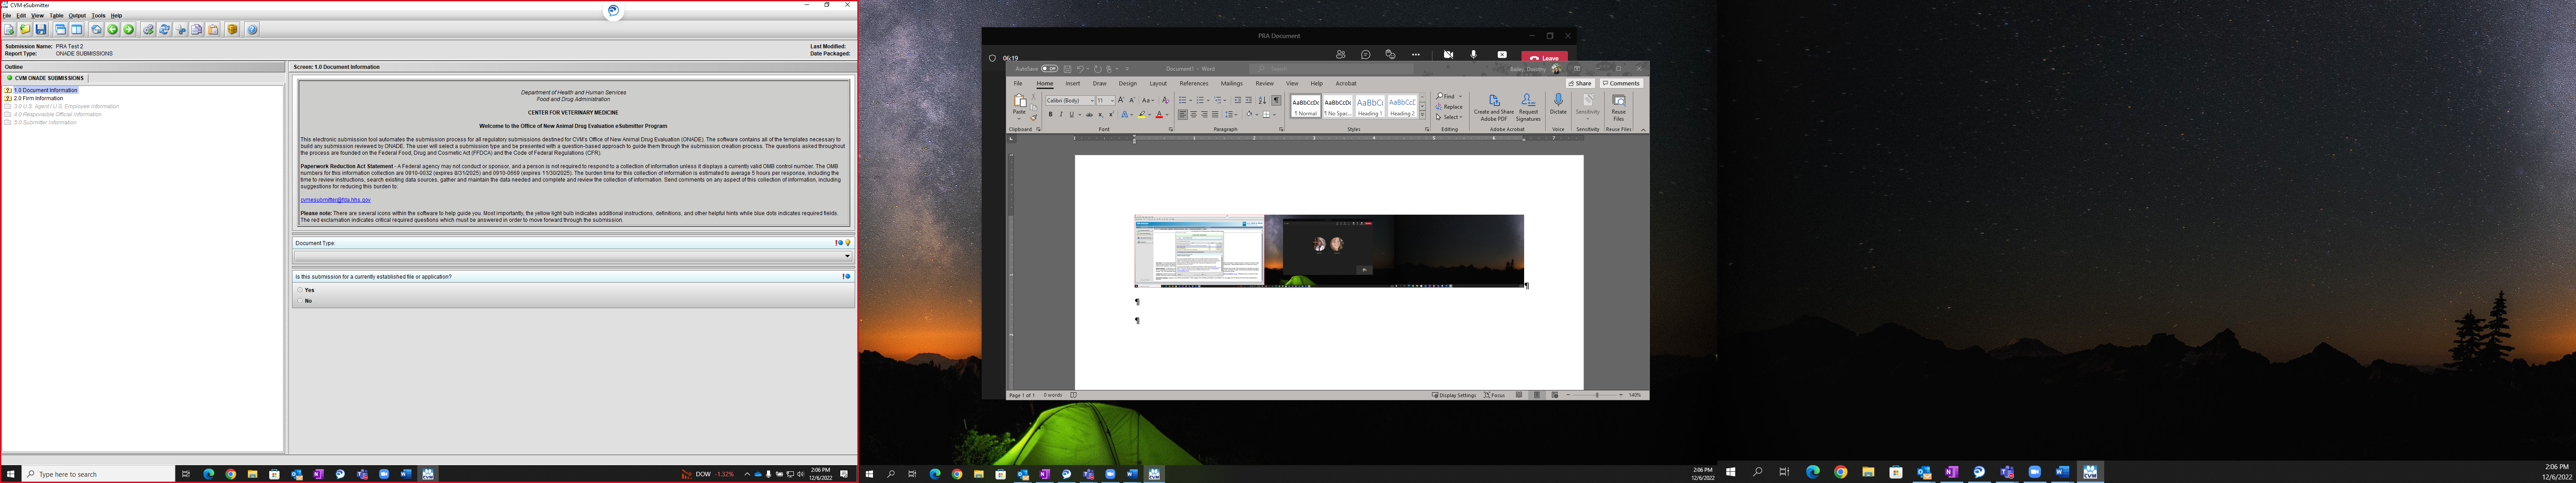This screenshot has width=2576, height=483.
Task: Select 2.0 Firm Information in the outline
Action: pyautogui.click(x=38, y=98)
